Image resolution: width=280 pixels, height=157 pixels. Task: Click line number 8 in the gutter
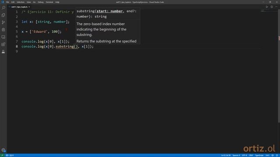coord(17,47)
